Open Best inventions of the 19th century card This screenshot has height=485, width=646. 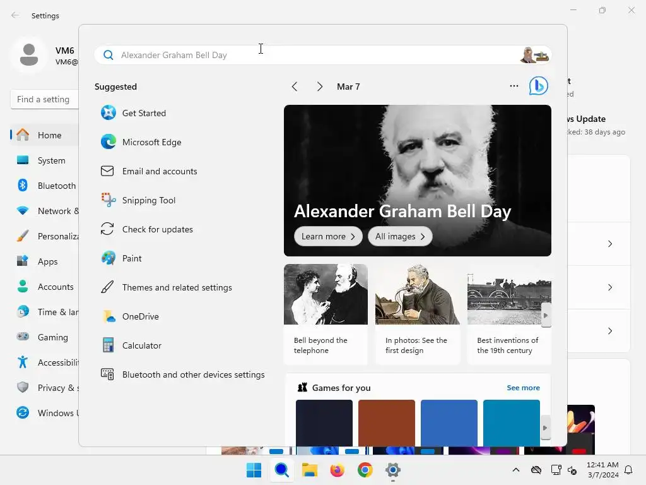(509, 314)
